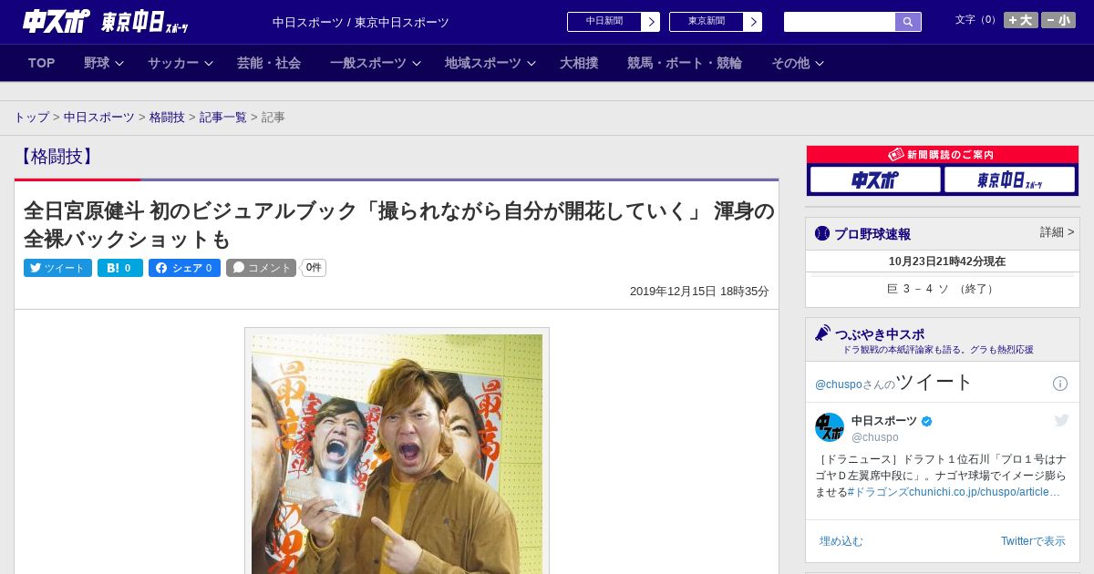The image size is (1094, 574).
Task: Click the Hatena B! bookmark button
Action: (120, 268)
